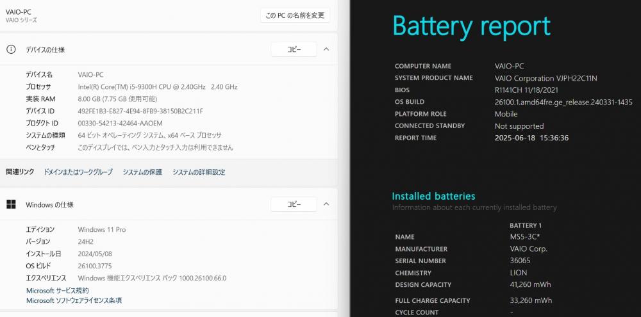Collapse the Windows specifications section
Viewport: 641px width, 317px height.
[326, 204]
